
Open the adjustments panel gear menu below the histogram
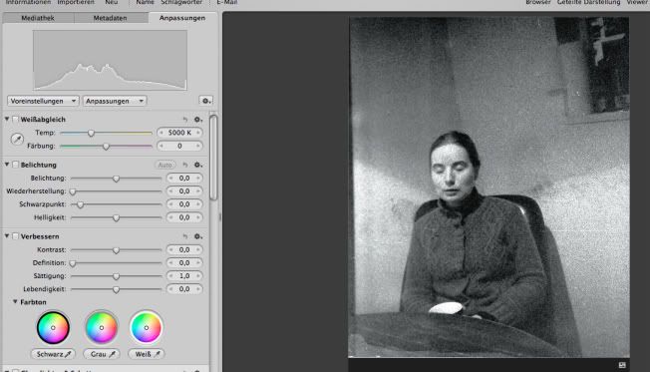(x=205, y=101)
